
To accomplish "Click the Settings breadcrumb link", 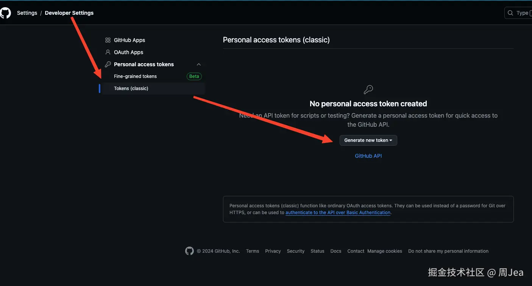I will pyautogui.click(x=27, y=13).
